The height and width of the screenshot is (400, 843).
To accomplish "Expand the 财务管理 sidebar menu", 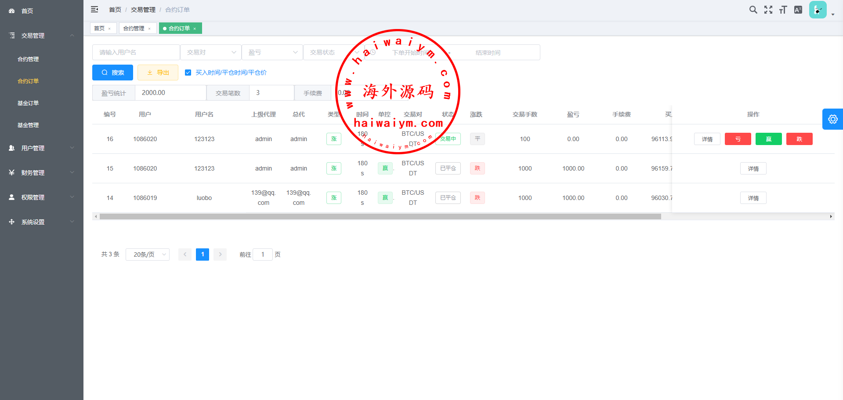I will pos(42,173).
